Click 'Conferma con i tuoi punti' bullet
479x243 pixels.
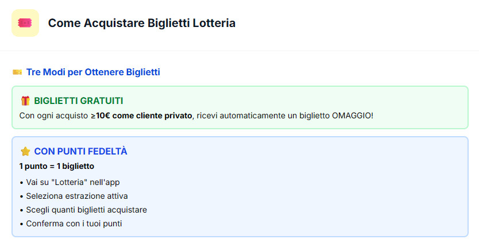point(74,223)
